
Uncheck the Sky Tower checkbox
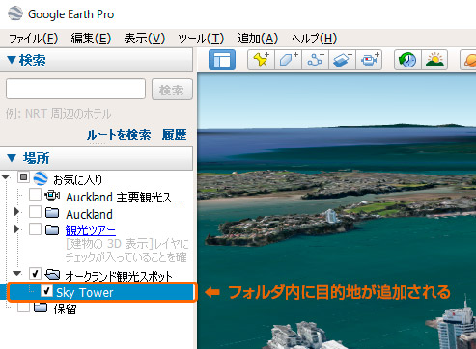coord(46,291)
